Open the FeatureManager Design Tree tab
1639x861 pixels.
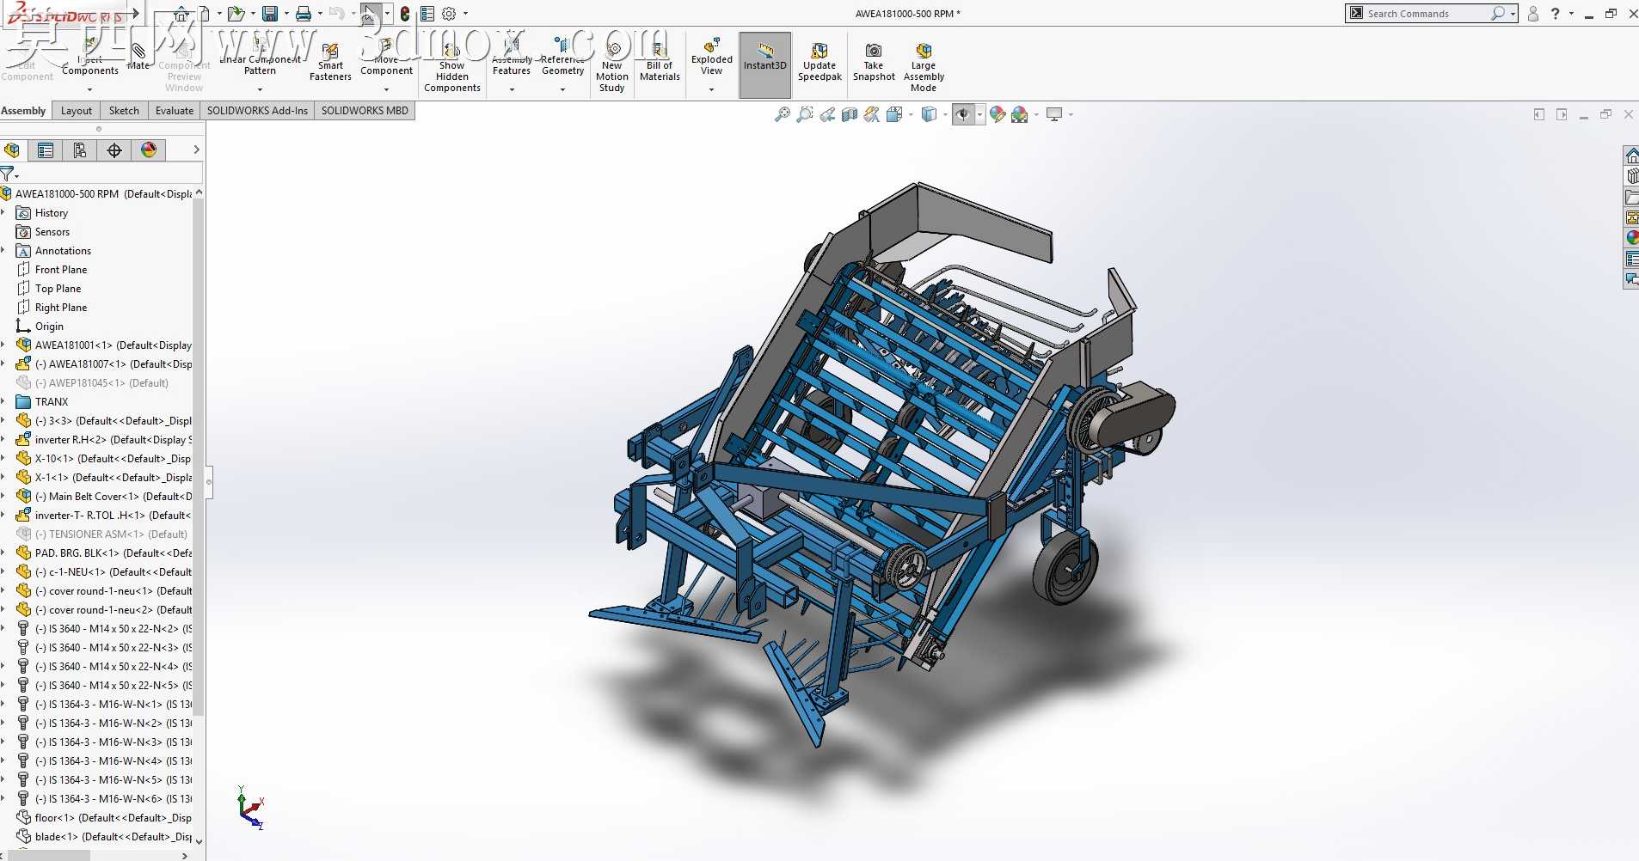pos(12,150)
